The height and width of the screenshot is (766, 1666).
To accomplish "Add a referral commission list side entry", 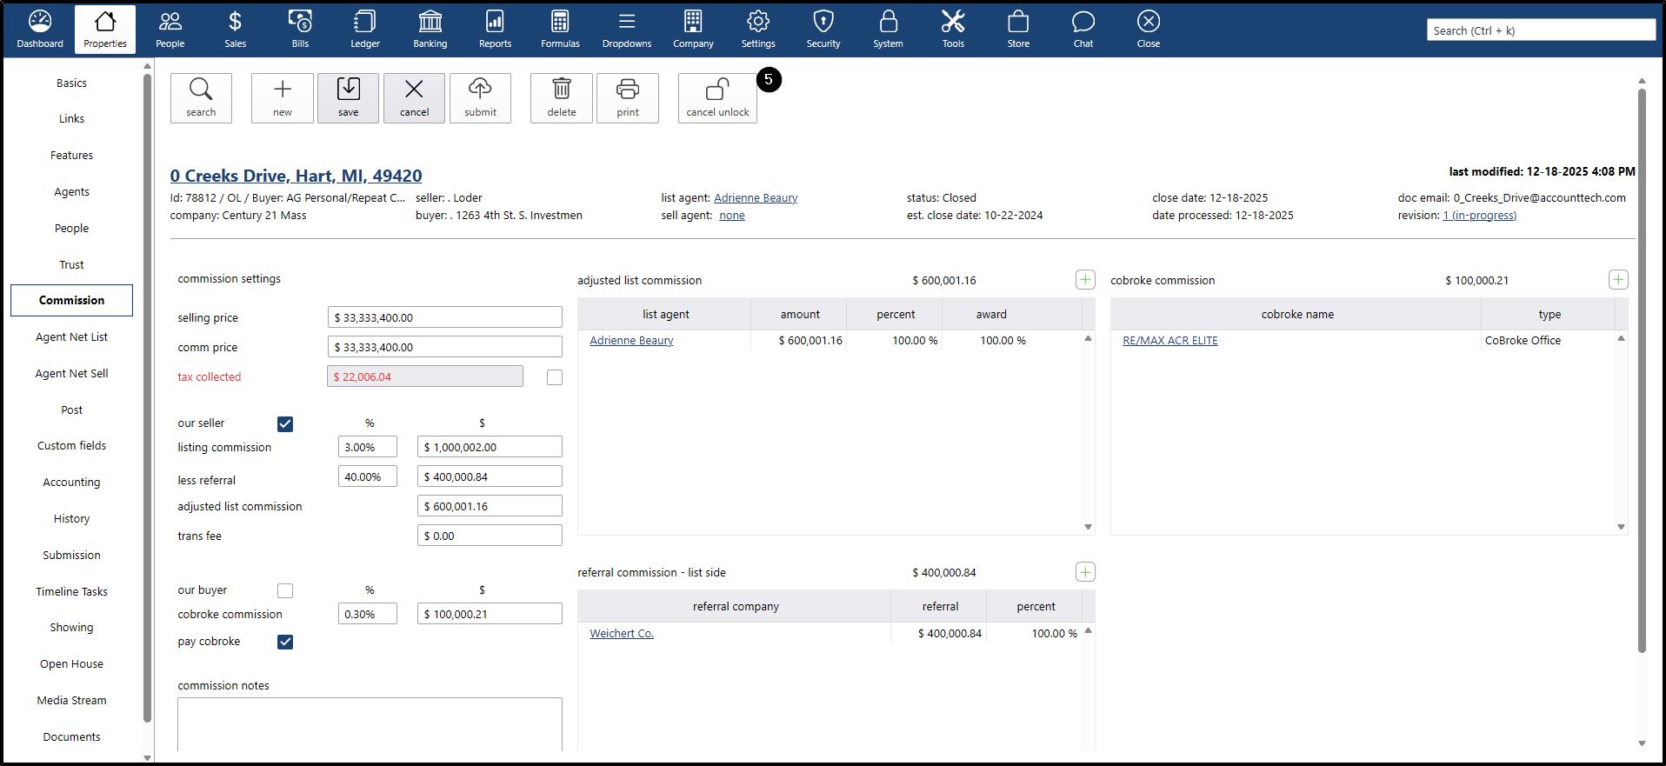I will pos(1085,572).
